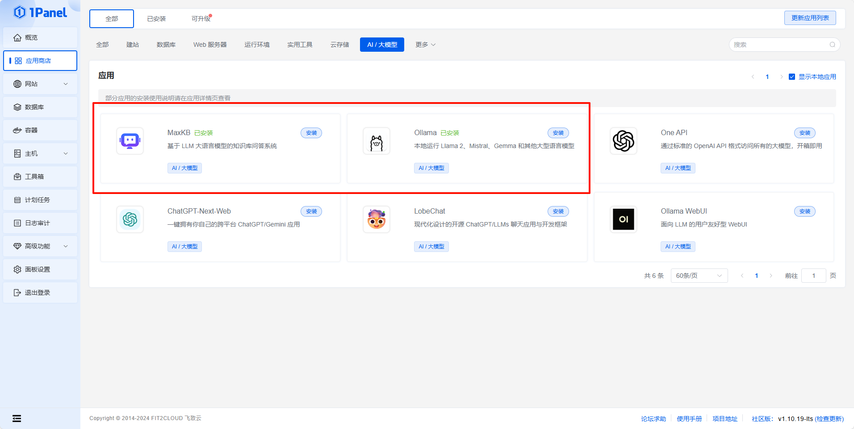
Task: Filter apps by 实用工具 category
Action: [x=300, y=45]
